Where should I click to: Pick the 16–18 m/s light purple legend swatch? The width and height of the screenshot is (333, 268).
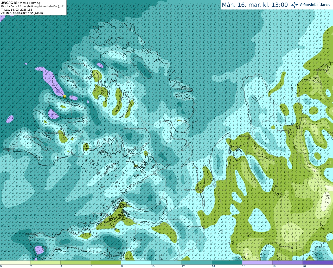pos(257,263)
